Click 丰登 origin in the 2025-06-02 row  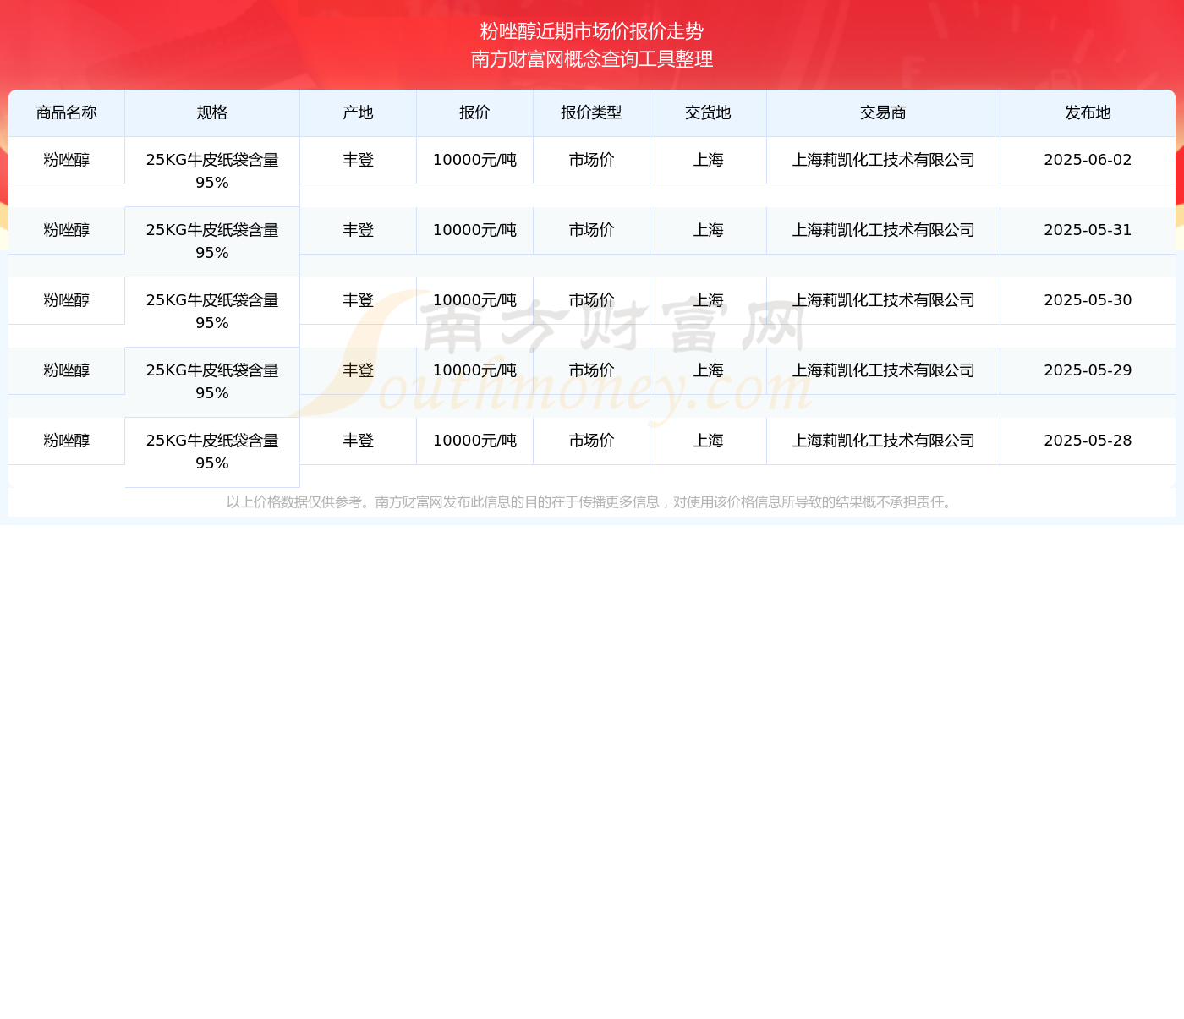[x=359, y=160]
